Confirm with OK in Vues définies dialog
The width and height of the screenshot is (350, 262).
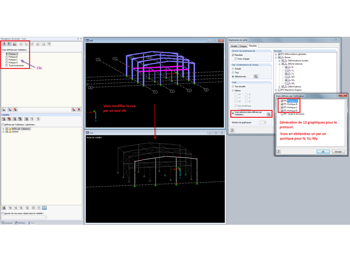pos(323,152)
